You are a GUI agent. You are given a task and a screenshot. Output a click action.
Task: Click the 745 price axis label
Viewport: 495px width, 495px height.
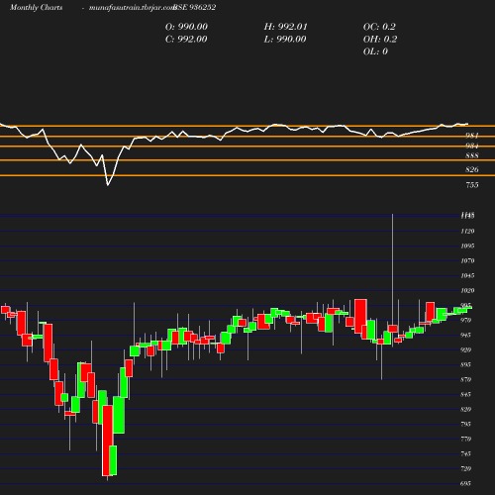(465, 453)
